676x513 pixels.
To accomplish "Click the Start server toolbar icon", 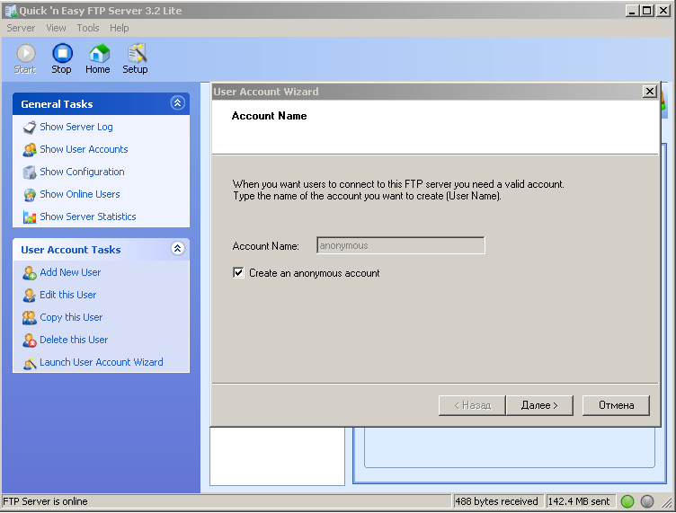I will 26,53.
